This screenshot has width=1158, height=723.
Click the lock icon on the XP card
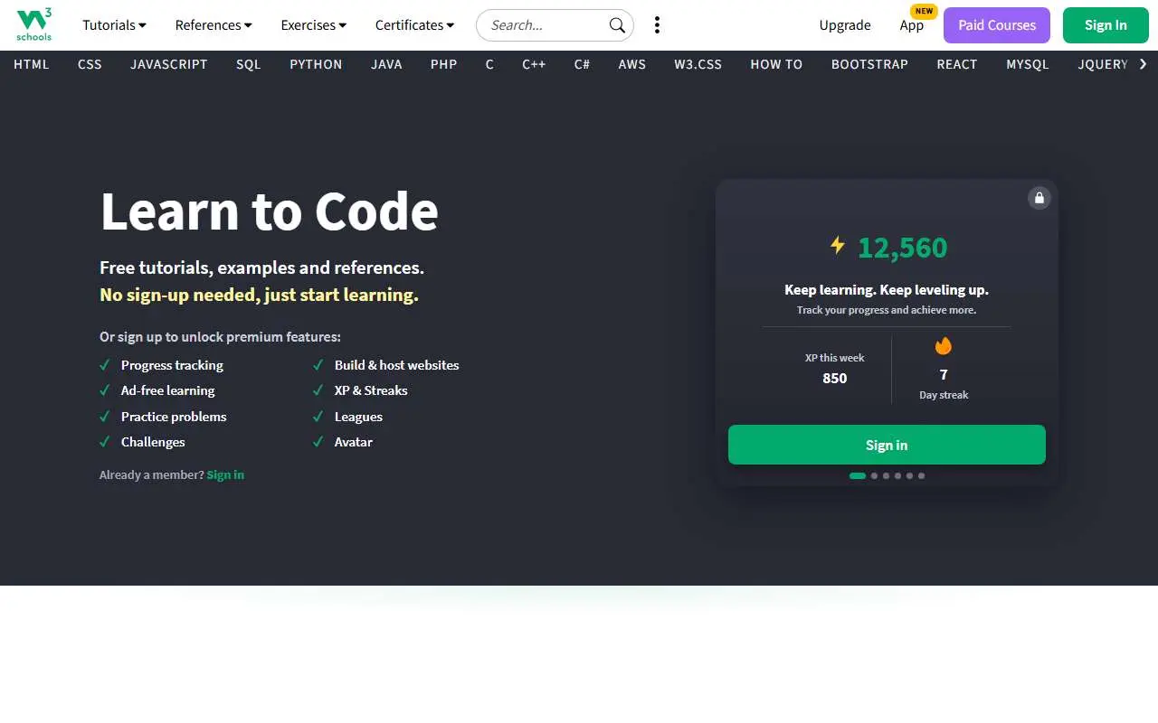(1039, 198)
